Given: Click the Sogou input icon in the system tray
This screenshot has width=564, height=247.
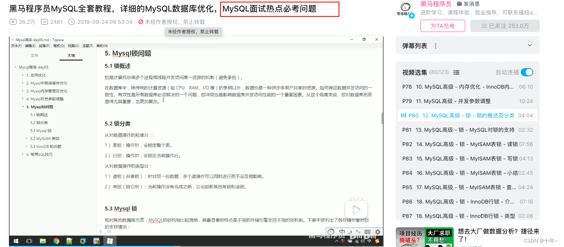Looking at the screenshot, I should (377, 241).
